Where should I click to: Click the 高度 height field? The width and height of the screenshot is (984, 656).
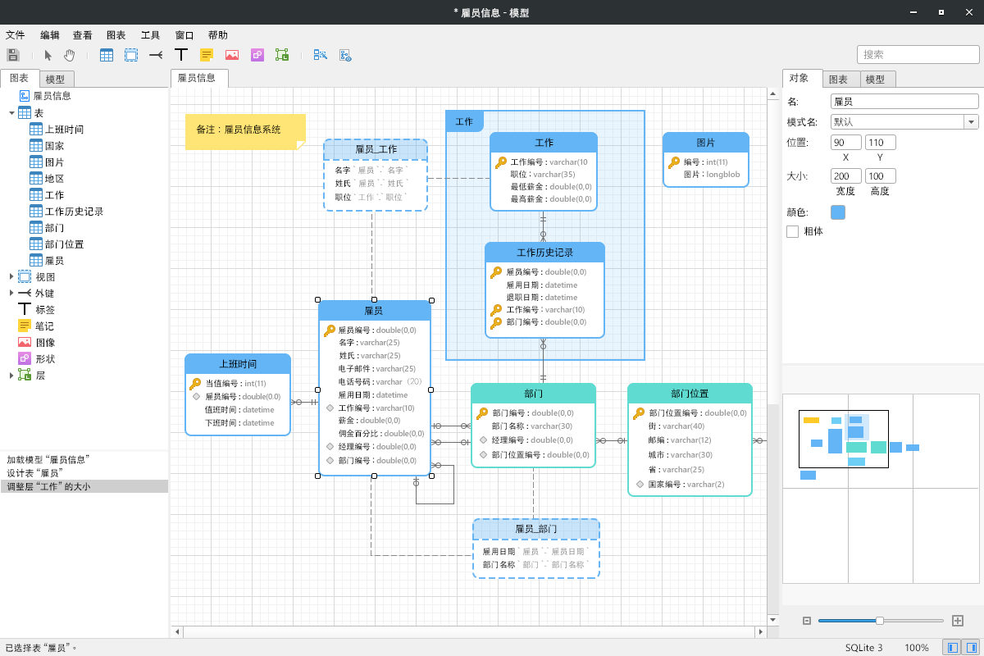click(880, 176)
